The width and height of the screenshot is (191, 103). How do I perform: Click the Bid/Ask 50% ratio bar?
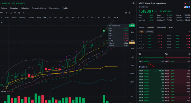165,58
